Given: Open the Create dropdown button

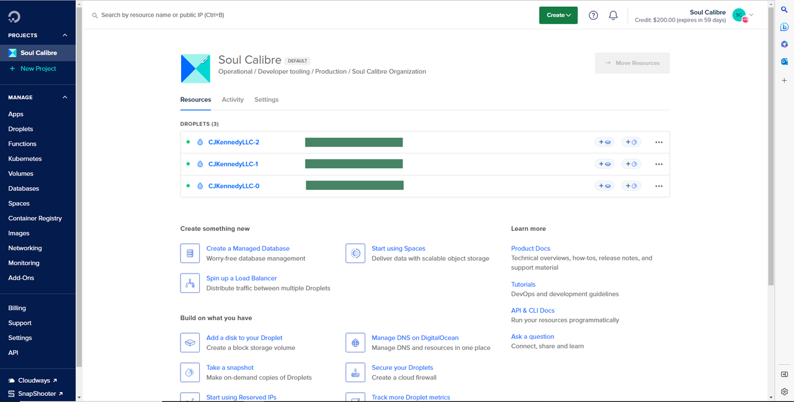Looking at the screenshot, I should tap(558, 16).
